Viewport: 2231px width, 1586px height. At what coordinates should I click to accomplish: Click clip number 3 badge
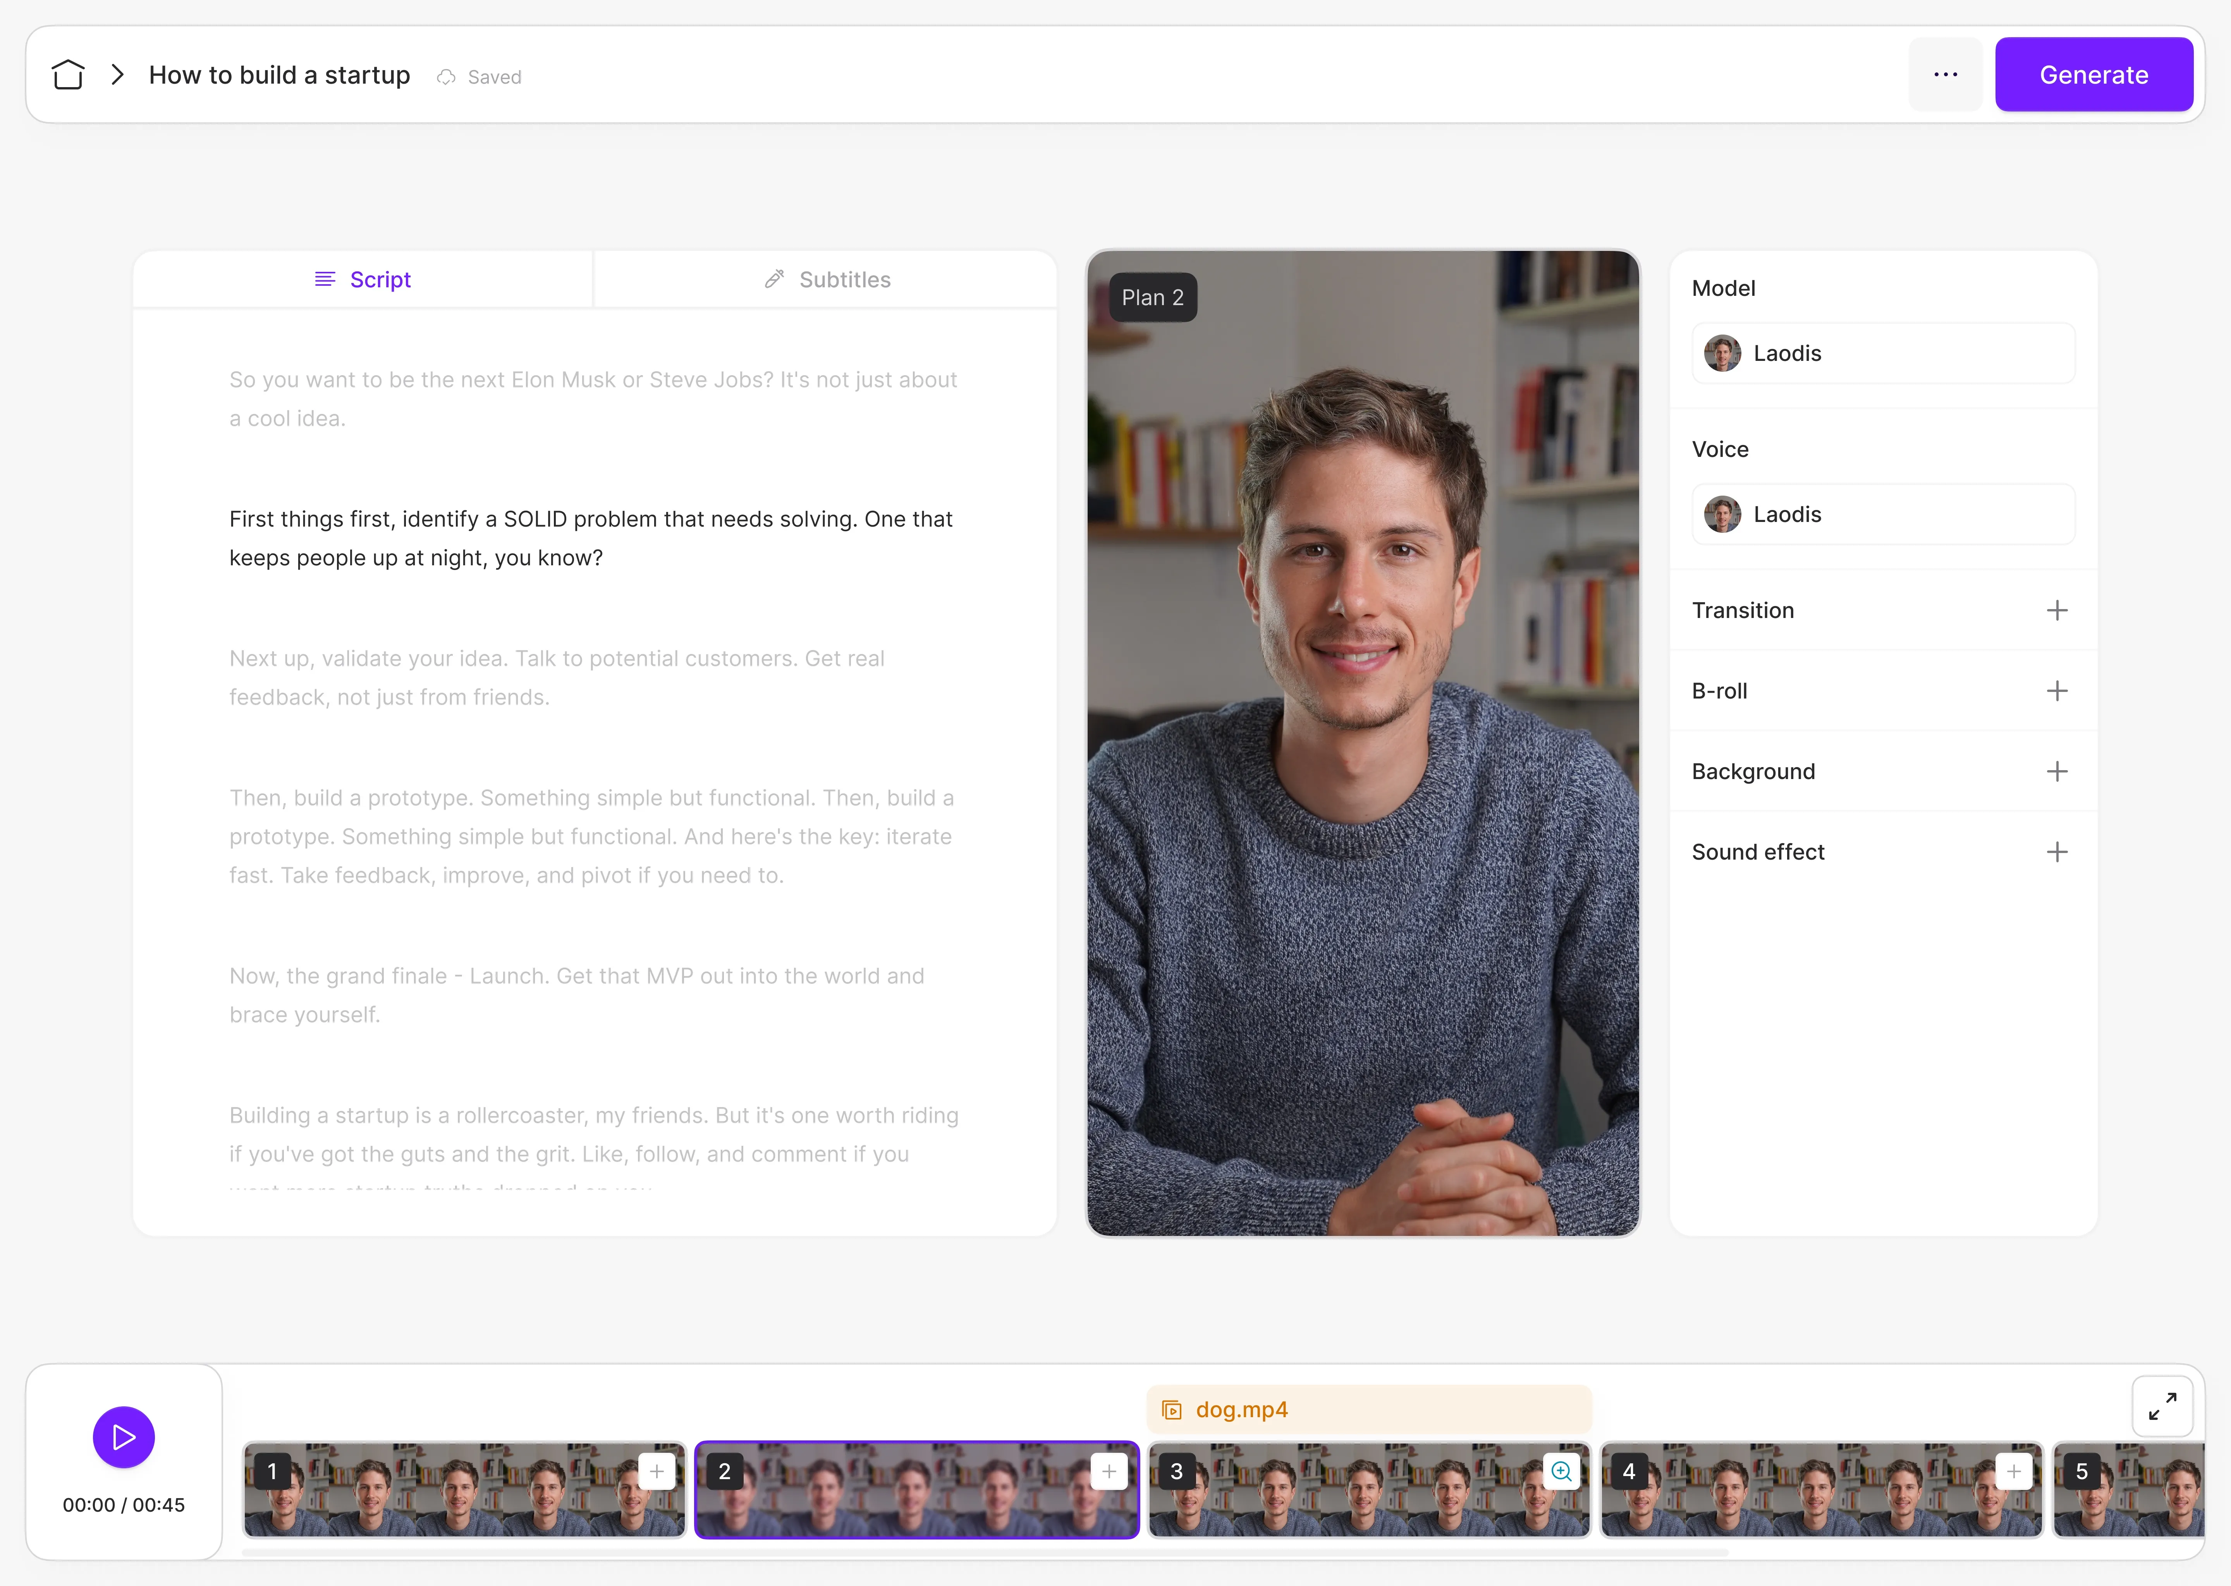1177,1472
